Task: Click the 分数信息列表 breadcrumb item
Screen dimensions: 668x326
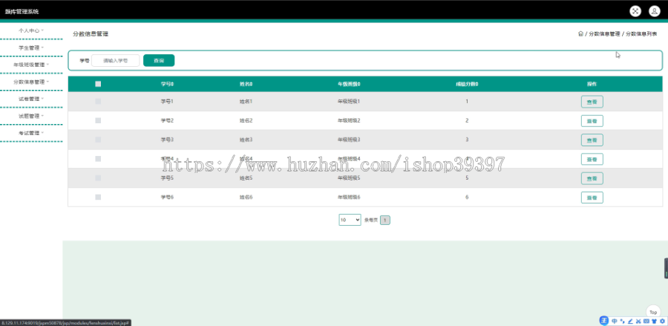Action: click(x=641, y=33)
